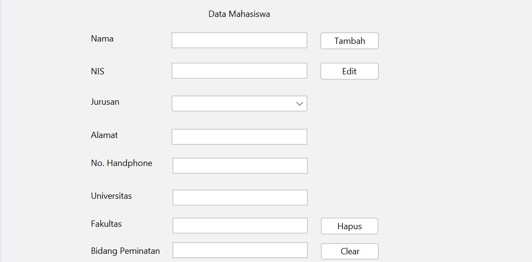Focus the Nama text field
Screen dimensions: 532x262
[239, 41]
